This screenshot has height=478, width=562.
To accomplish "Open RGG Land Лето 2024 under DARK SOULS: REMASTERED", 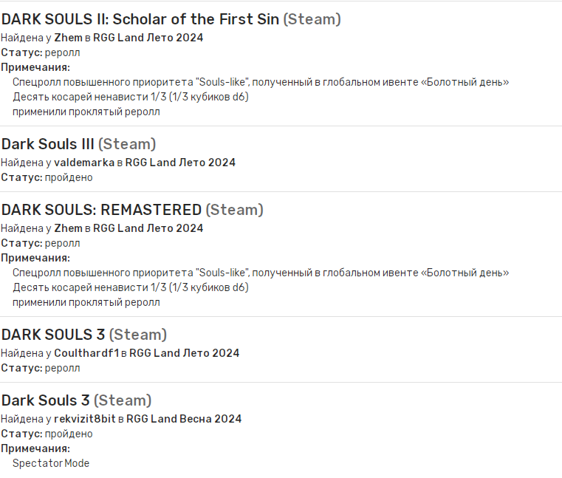I will [148, 228].
